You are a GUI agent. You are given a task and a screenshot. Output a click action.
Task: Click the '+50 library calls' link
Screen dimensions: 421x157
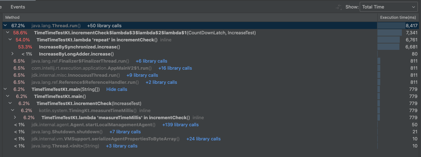click(104, 25)
